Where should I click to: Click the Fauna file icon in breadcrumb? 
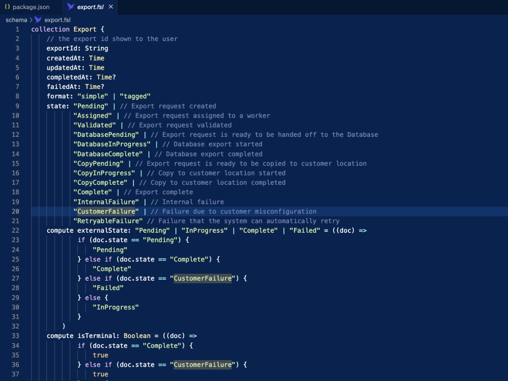coord(38,20)
